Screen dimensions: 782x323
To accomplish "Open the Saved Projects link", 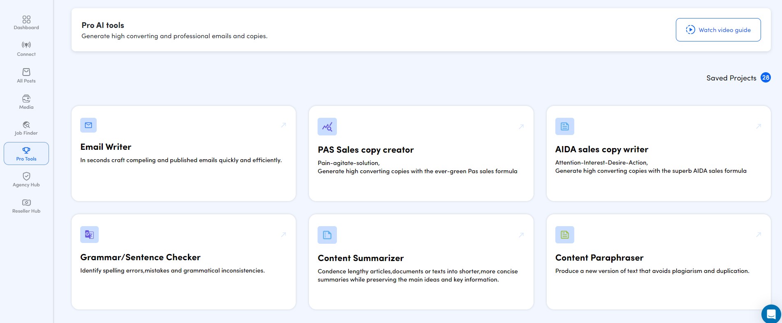I will point(731,78).
